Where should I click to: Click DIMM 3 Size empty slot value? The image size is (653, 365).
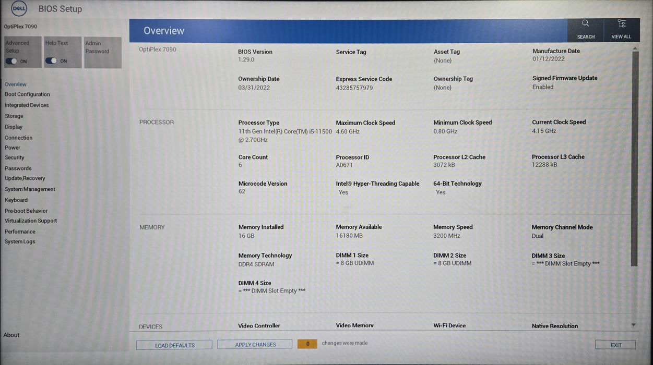(x=566, y=264)
